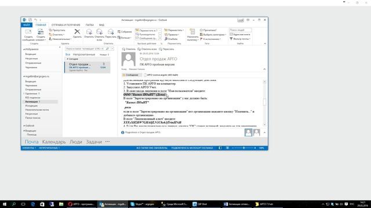371x208 pixels.
Task: Click Ответить всем reply-all ribbon icon
Action: point(99,32)
